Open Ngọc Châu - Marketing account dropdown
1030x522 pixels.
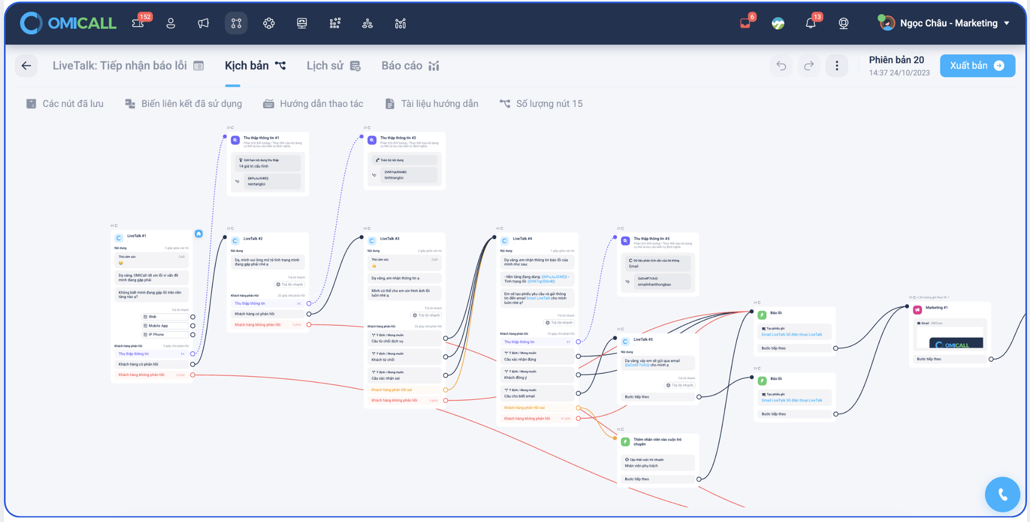click(944, 23)
